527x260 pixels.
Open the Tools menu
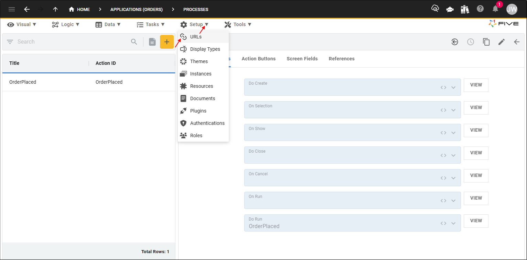(x=238, y=24)
